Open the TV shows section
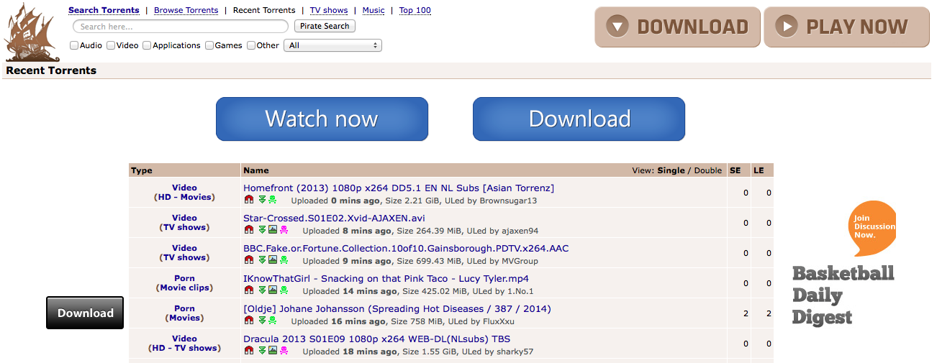 (329, 10)
